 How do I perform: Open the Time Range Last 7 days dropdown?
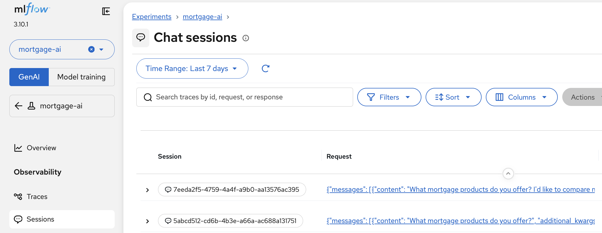[192, 69]
